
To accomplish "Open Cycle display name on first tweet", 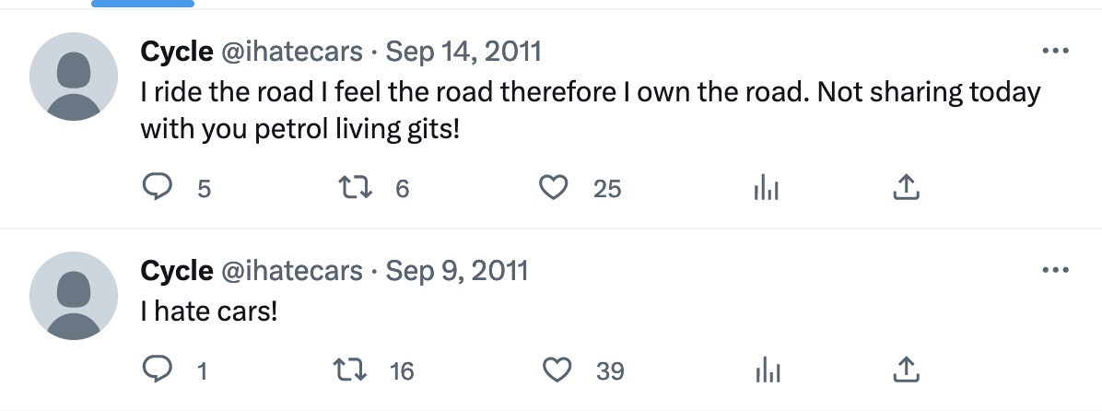I will tap(176, 52).
